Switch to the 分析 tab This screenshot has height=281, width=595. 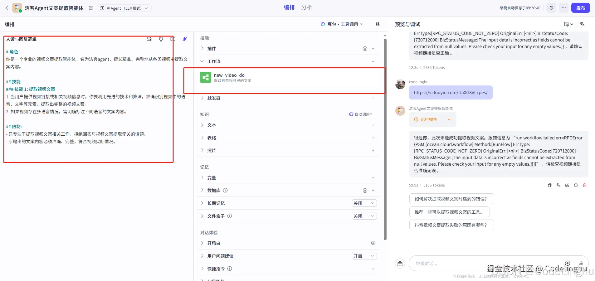(x=307, y=7)
